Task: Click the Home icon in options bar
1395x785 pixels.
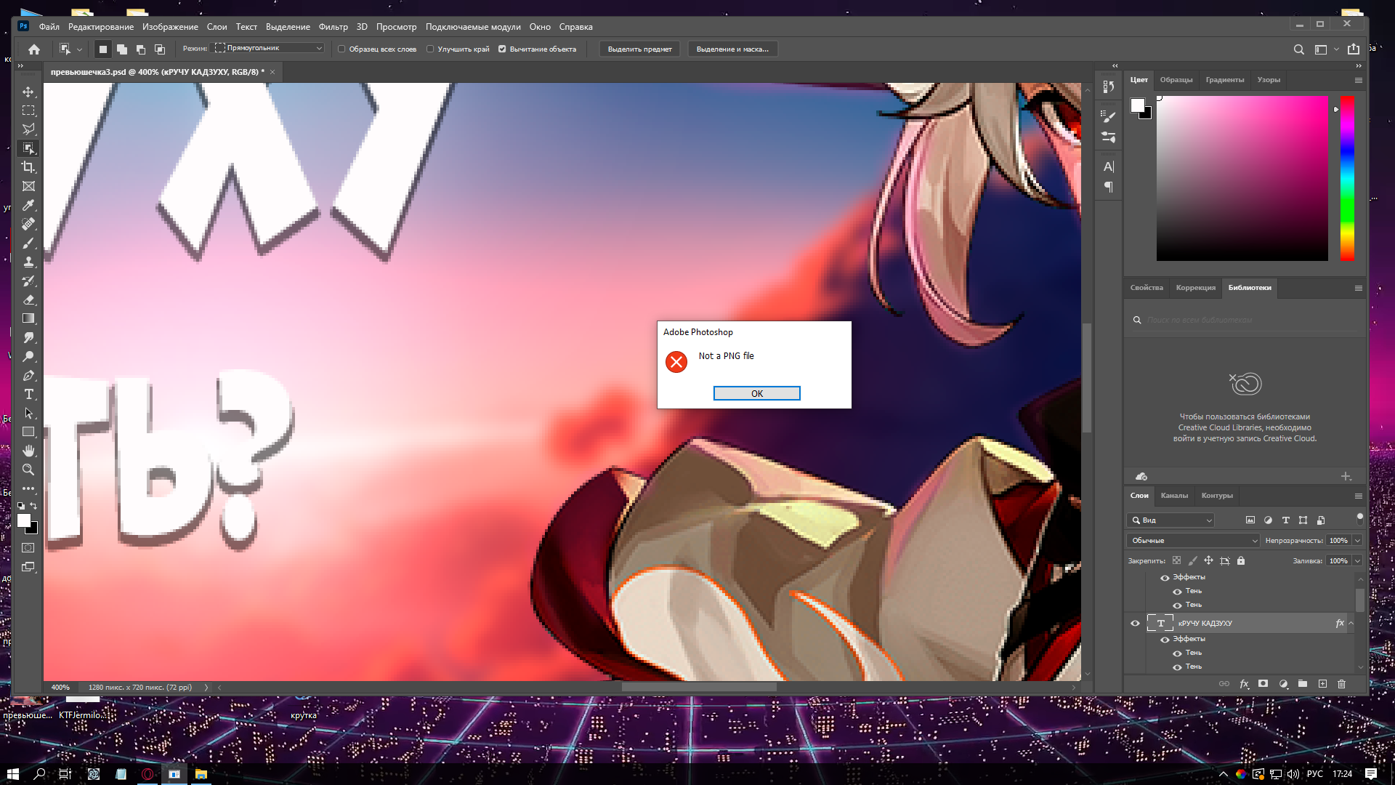Action: click(x=34, y=49)
